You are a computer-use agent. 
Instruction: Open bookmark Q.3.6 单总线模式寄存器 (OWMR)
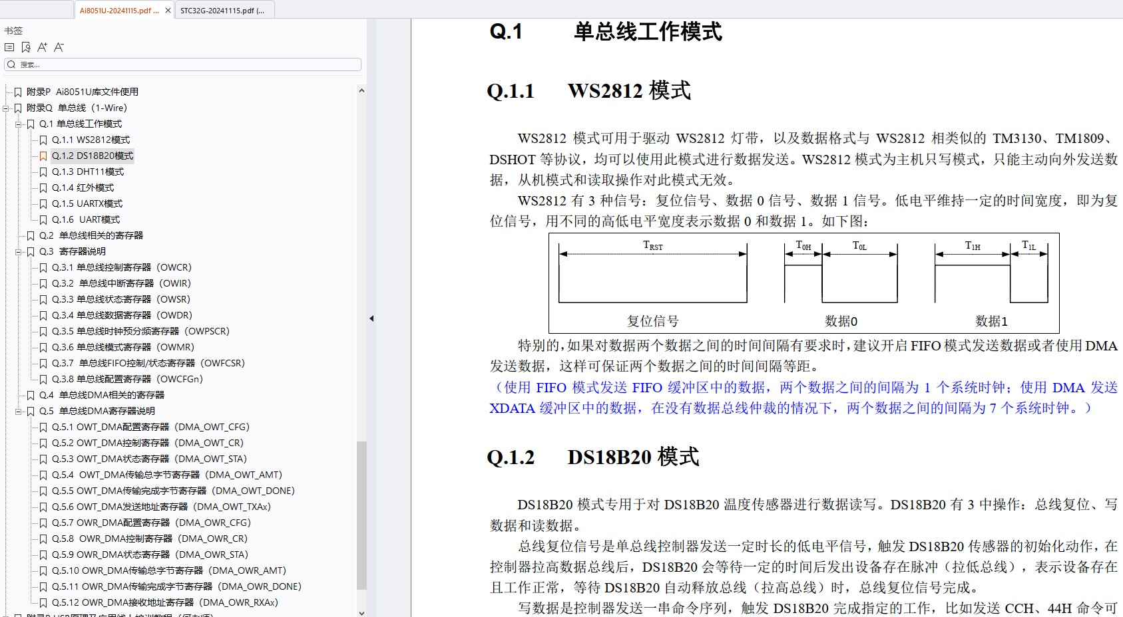(x=123, y=347)
